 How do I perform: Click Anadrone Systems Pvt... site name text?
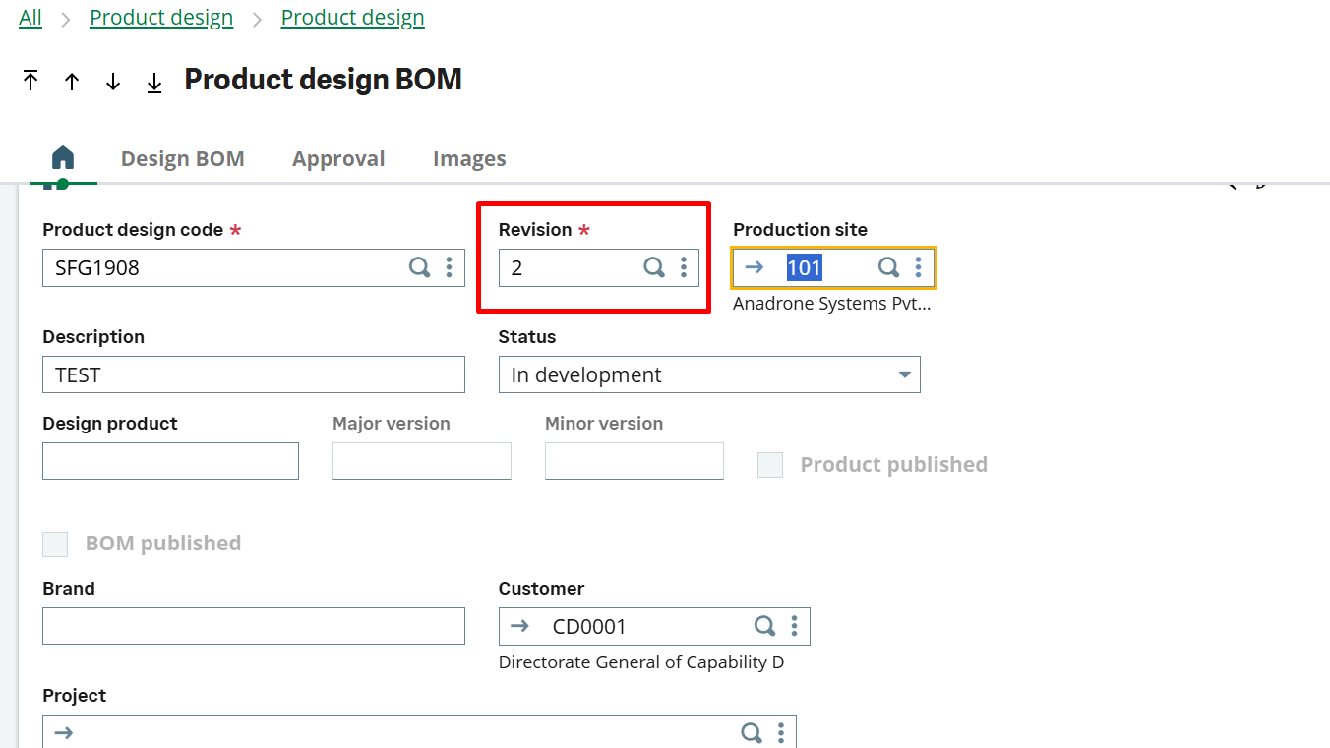point(831,304)
